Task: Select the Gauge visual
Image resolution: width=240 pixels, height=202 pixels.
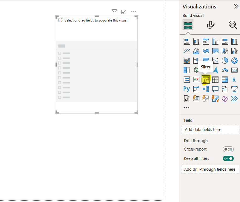Action: [225, 70]
